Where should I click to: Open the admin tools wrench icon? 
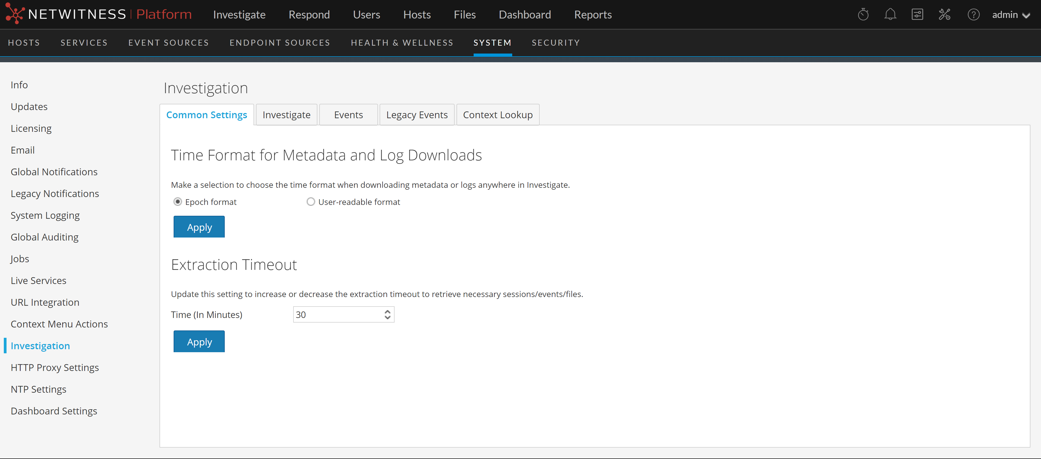[945, 15]
